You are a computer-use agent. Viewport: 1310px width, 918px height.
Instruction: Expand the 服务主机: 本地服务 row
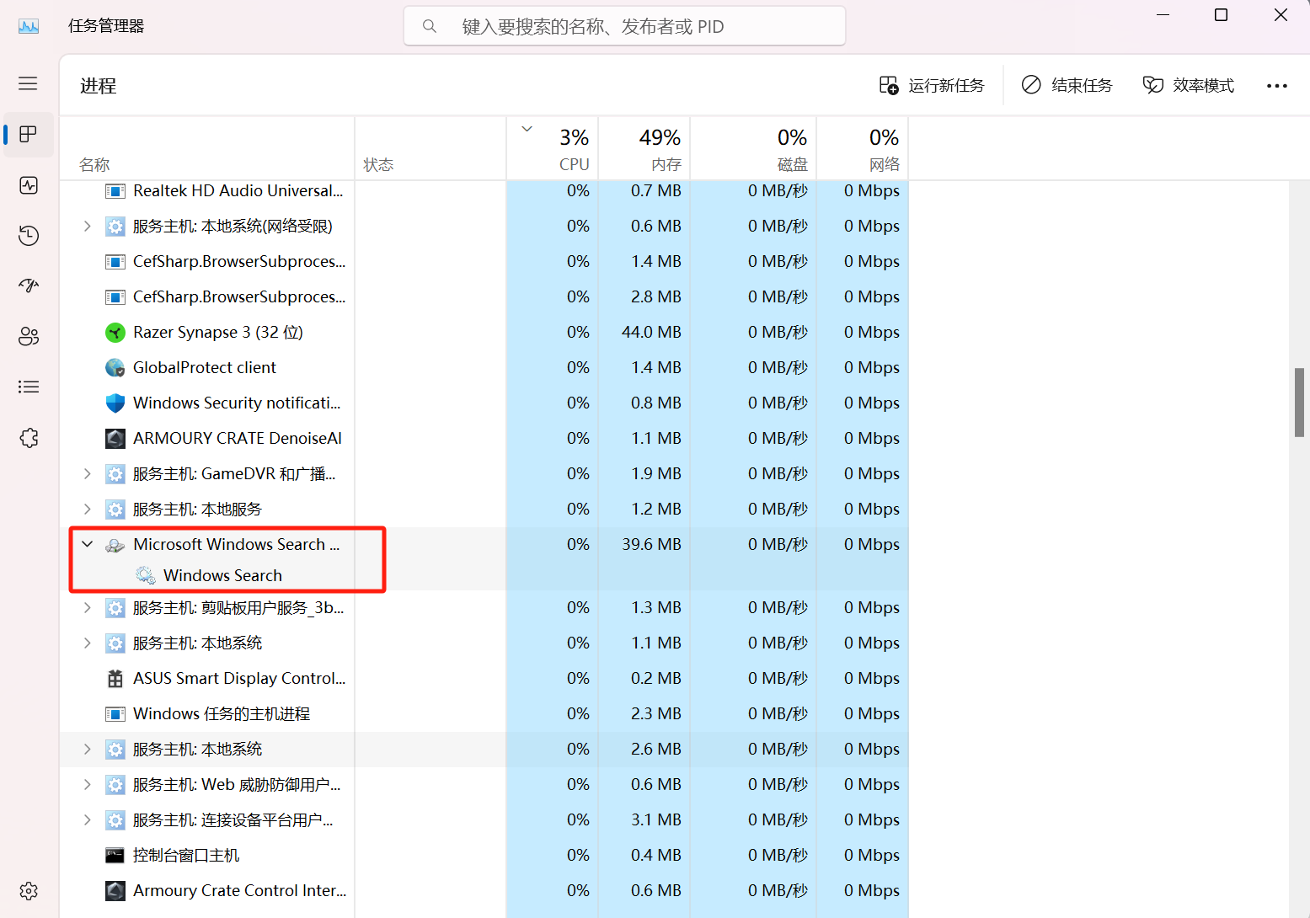coord(87,510)
